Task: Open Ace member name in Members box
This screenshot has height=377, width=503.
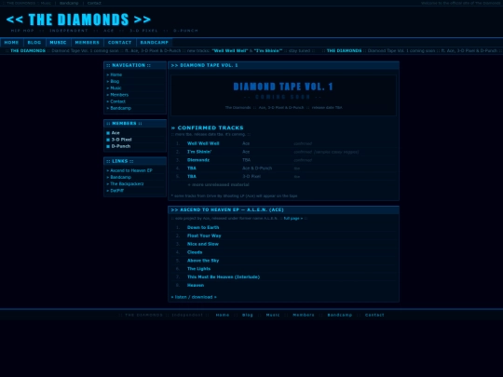Action: (116, 133)
